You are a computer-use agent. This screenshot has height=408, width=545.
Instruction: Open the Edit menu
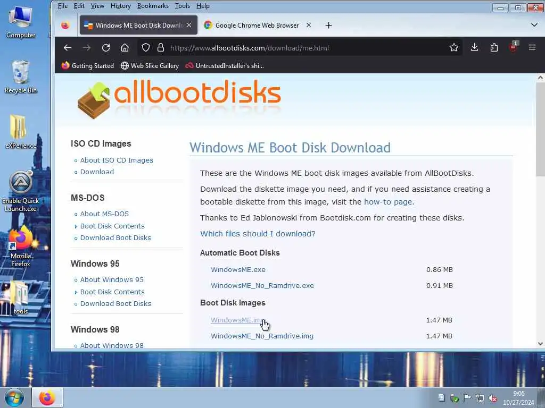pyautogui.click(x=79, y=6)
